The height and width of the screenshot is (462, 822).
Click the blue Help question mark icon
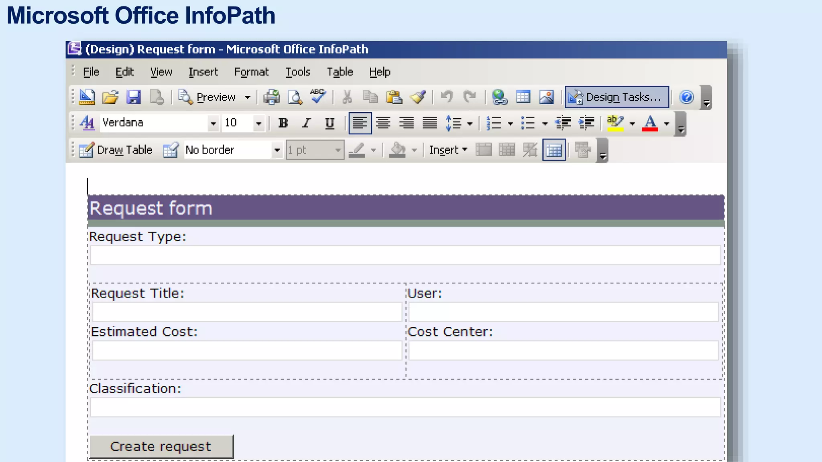(686, 97)
